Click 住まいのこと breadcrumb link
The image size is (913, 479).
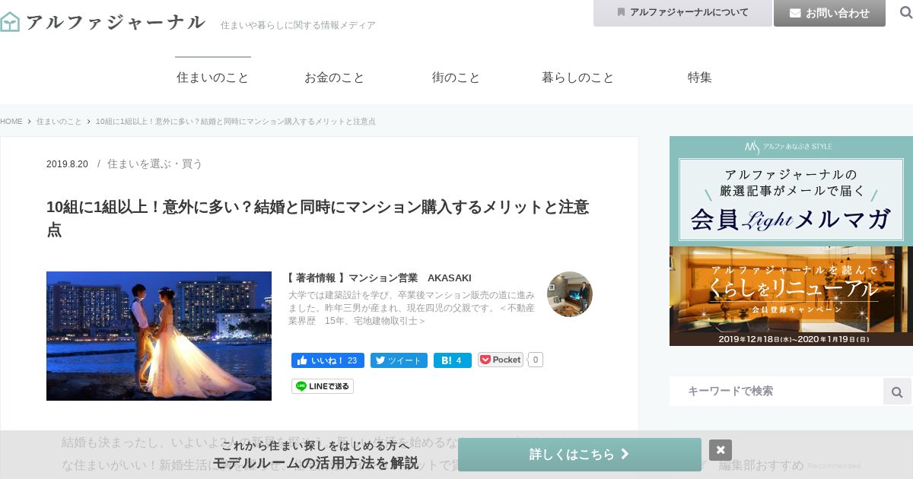[59, 122]
